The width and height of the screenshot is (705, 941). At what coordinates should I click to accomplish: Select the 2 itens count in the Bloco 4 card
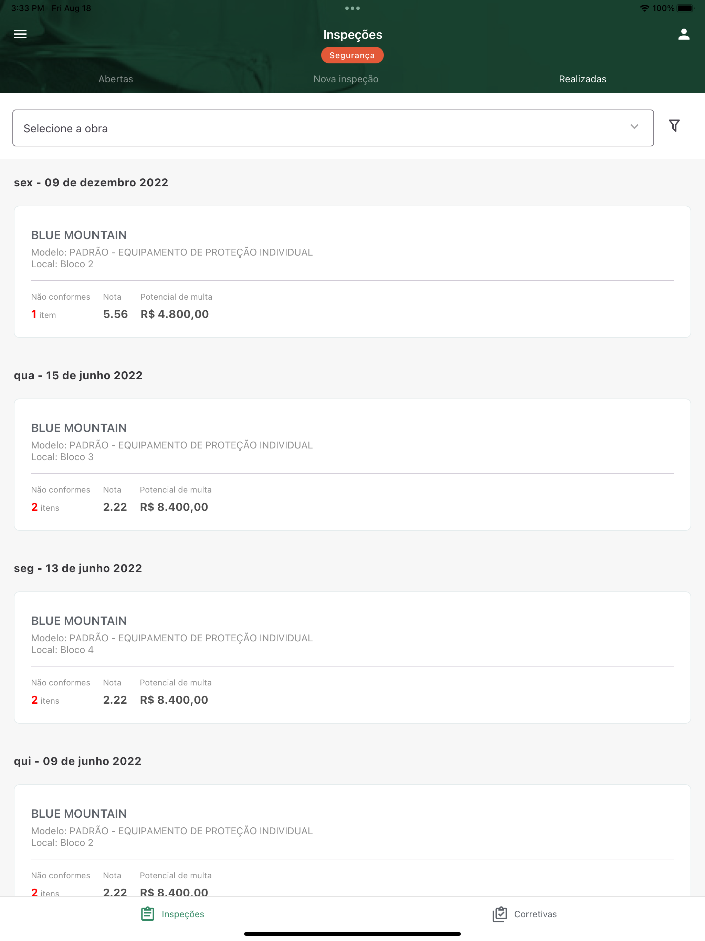coord(45,700)
